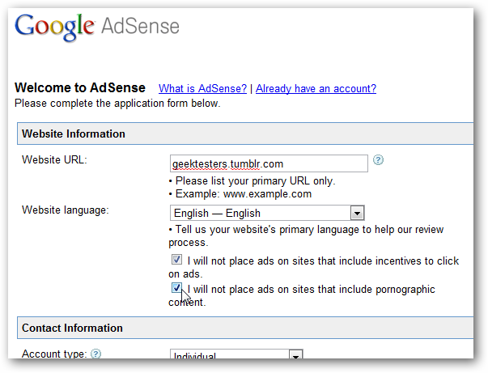Click the pornographic content label text
The height and width of the screenshot is (373, 488).
[302, 295]
